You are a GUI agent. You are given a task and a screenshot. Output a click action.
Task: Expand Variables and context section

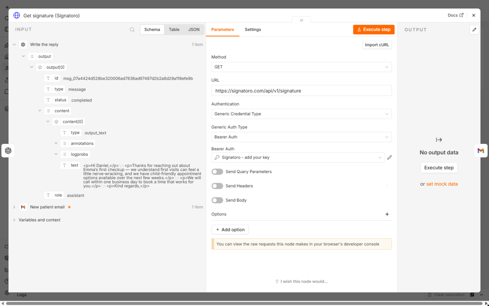[14, 220]
